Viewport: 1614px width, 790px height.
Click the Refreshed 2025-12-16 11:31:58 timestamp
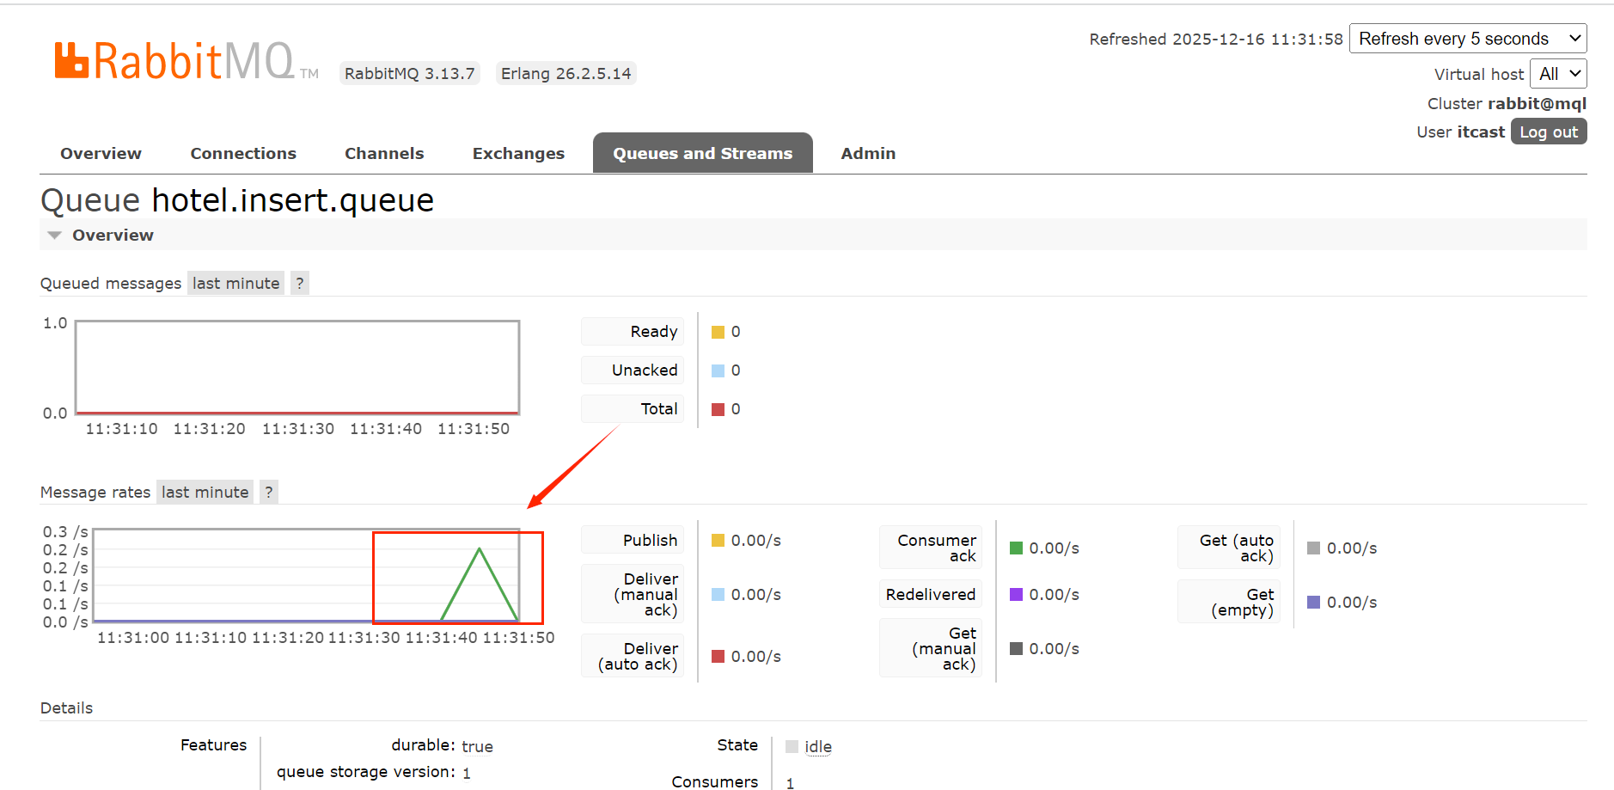(x=1216, y=40)
